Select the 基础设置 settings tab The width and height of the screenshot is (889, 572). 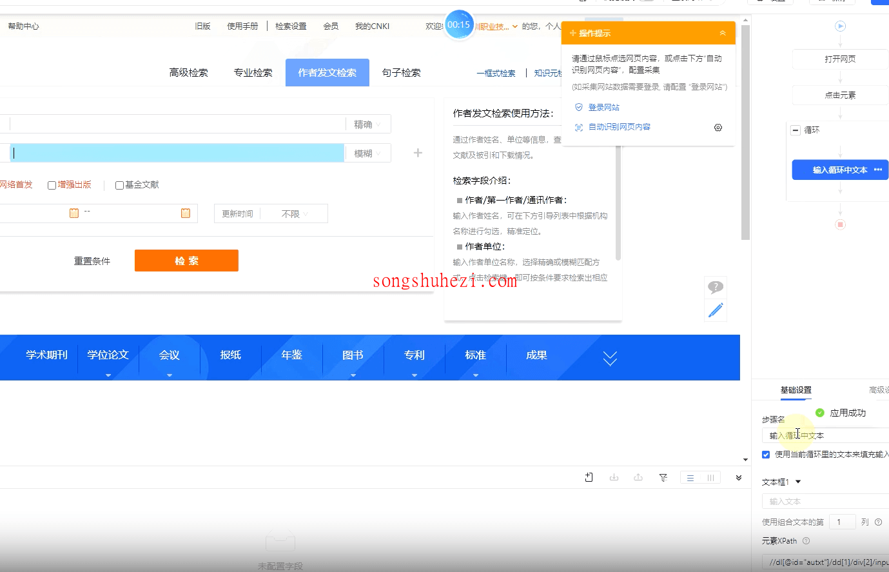click(x=796, y=390)
